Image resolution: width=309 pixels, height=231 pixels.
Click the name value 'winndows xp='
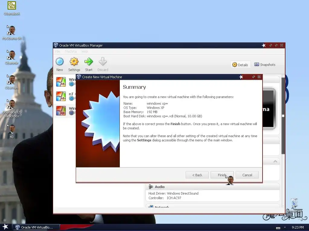tap(157, 103)
